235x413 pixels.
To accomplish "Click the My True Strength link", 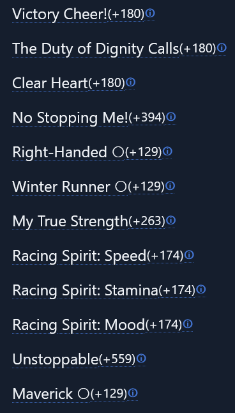I will click(70, 221).
